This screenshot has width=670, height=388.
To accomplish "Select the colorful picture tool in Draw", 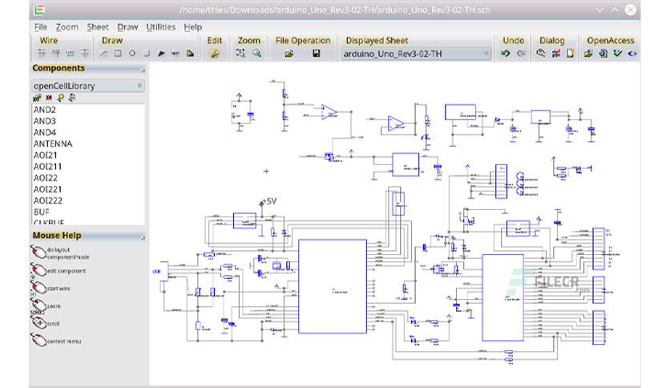I will [190, 54].
